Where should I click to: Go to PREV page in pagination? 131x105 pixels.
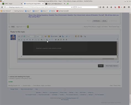click(x=13, y=27)
